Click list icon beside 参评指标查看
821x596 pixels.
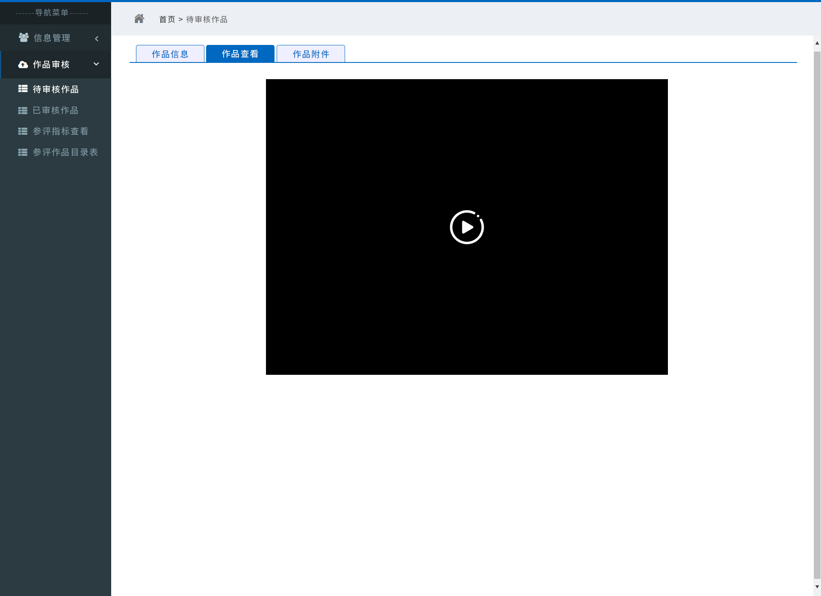click(23, 131)
